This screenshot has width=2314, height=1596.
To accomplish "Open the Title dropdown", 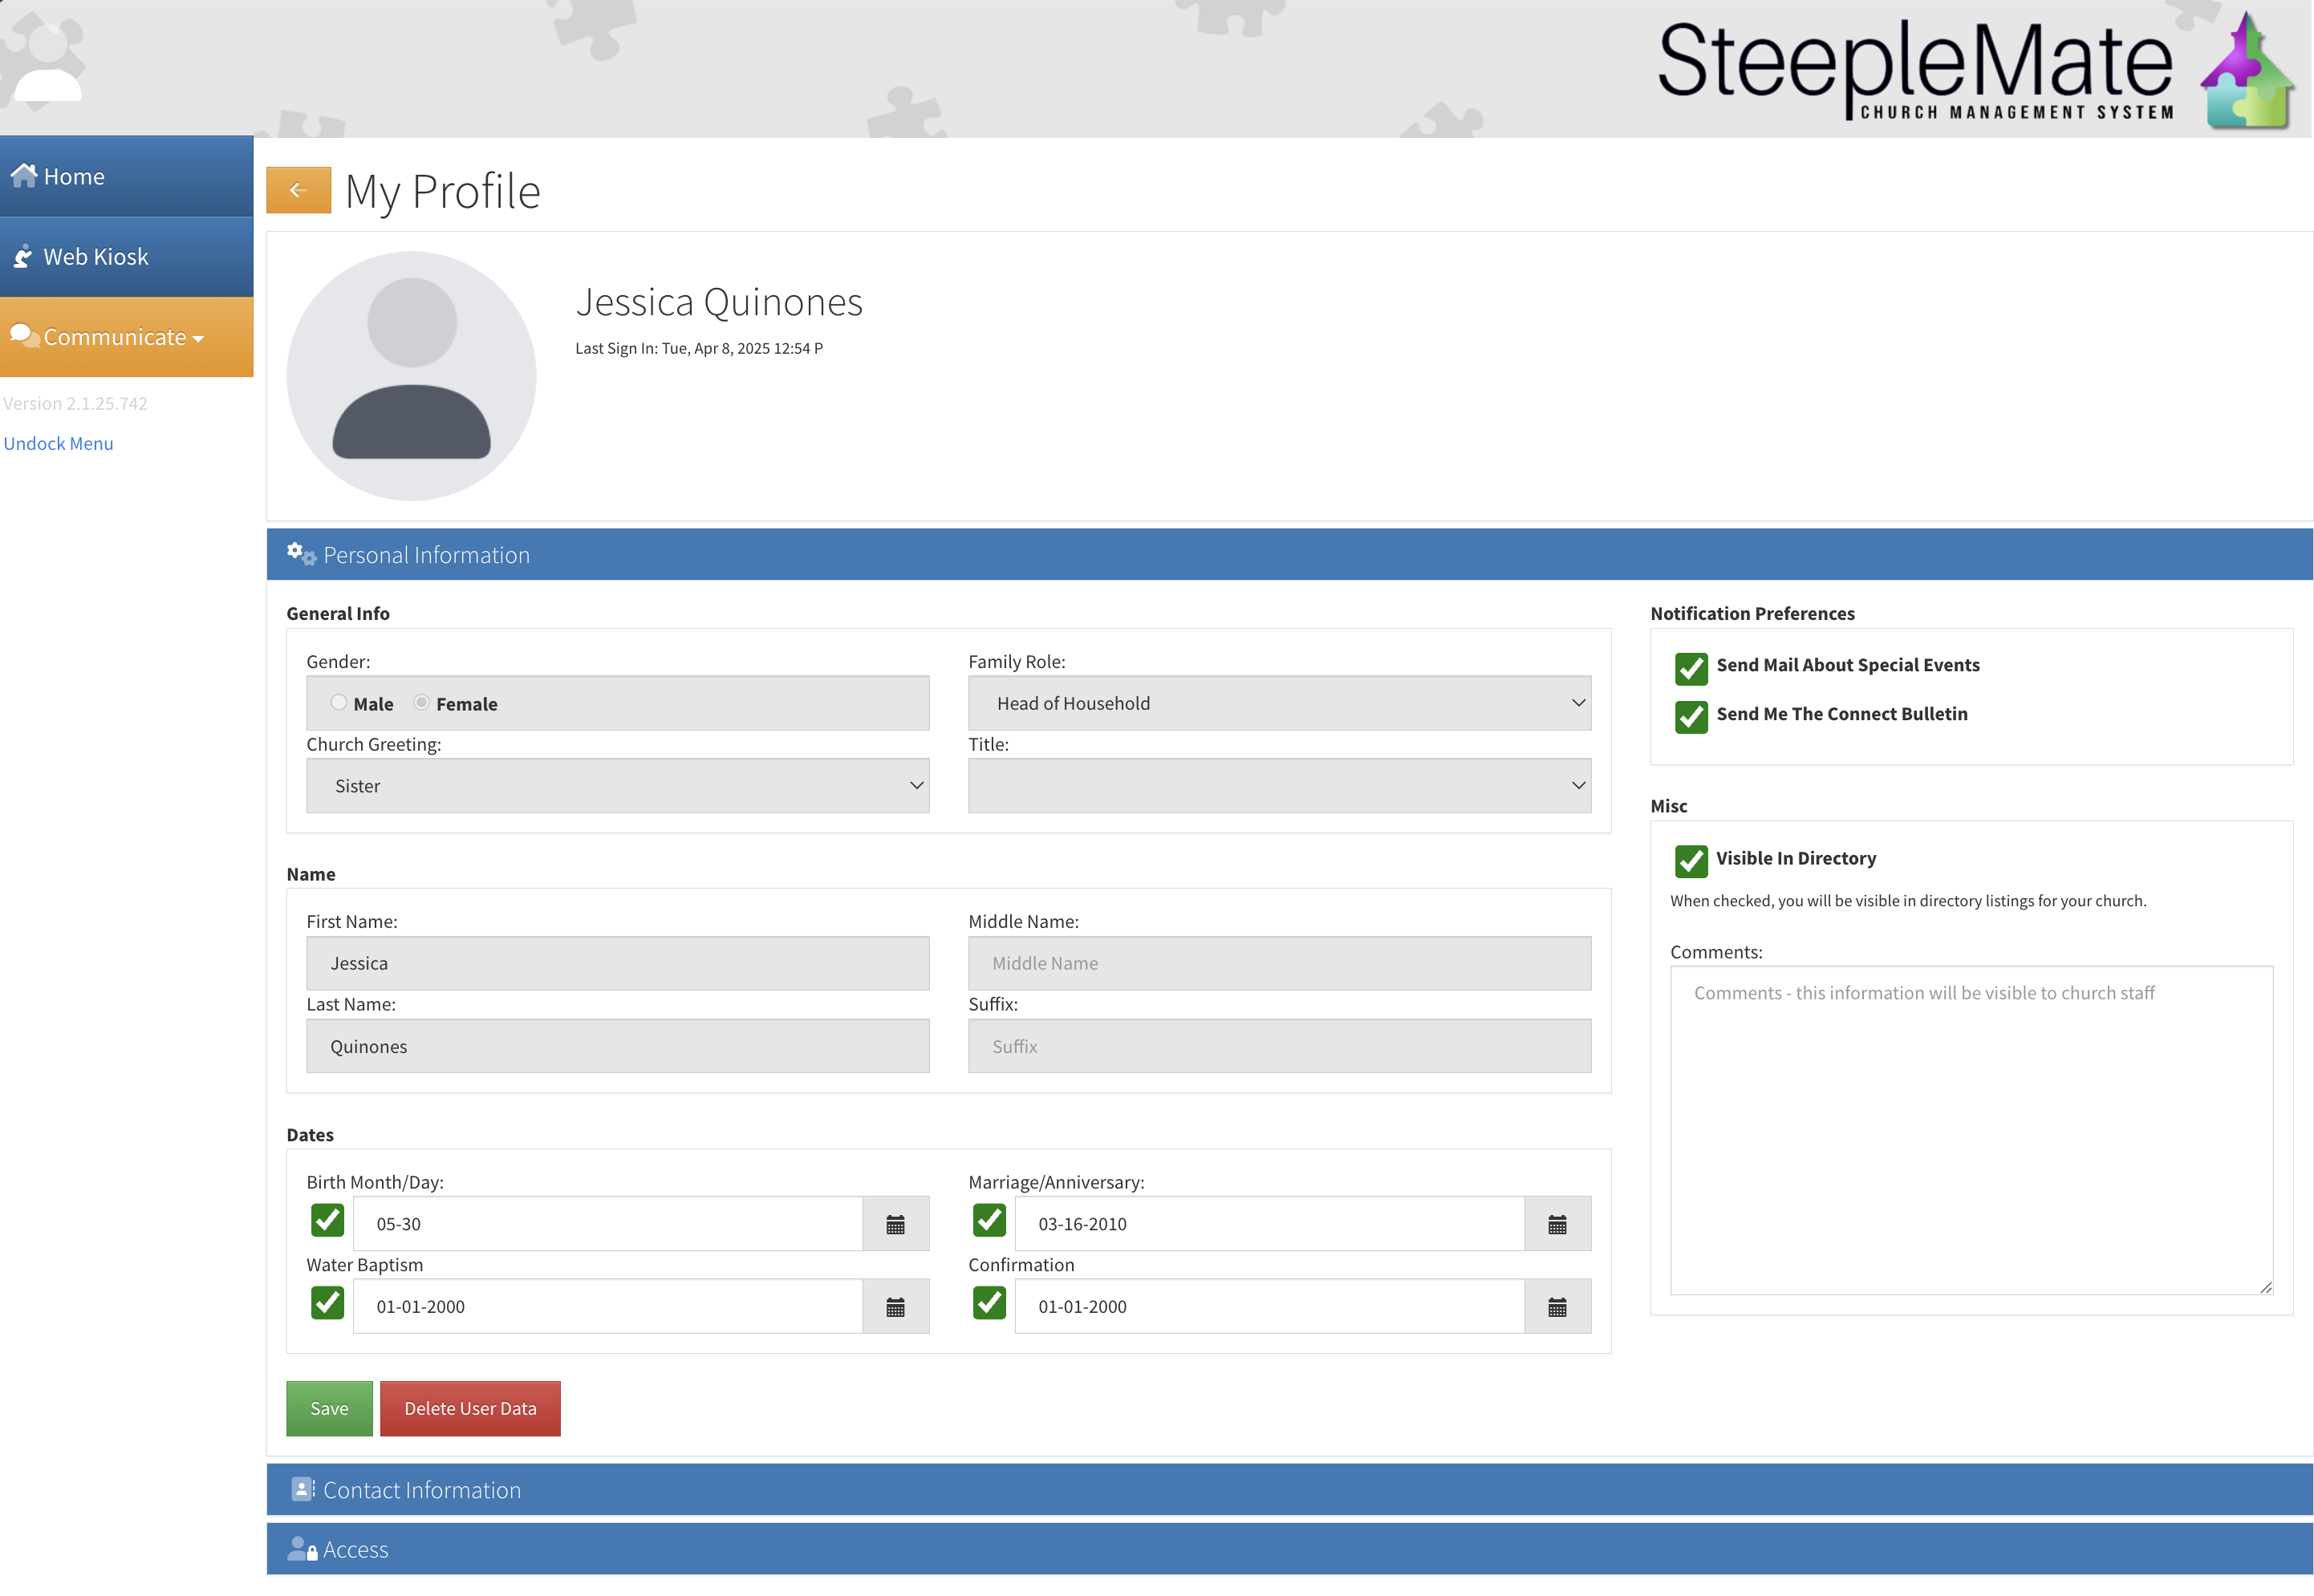I will tap(1280, 786).
